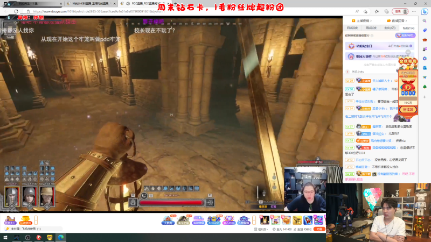Open the Microsoft Edge taskbar icon
This screenshot has width=431, height=242.
[60, 238]
